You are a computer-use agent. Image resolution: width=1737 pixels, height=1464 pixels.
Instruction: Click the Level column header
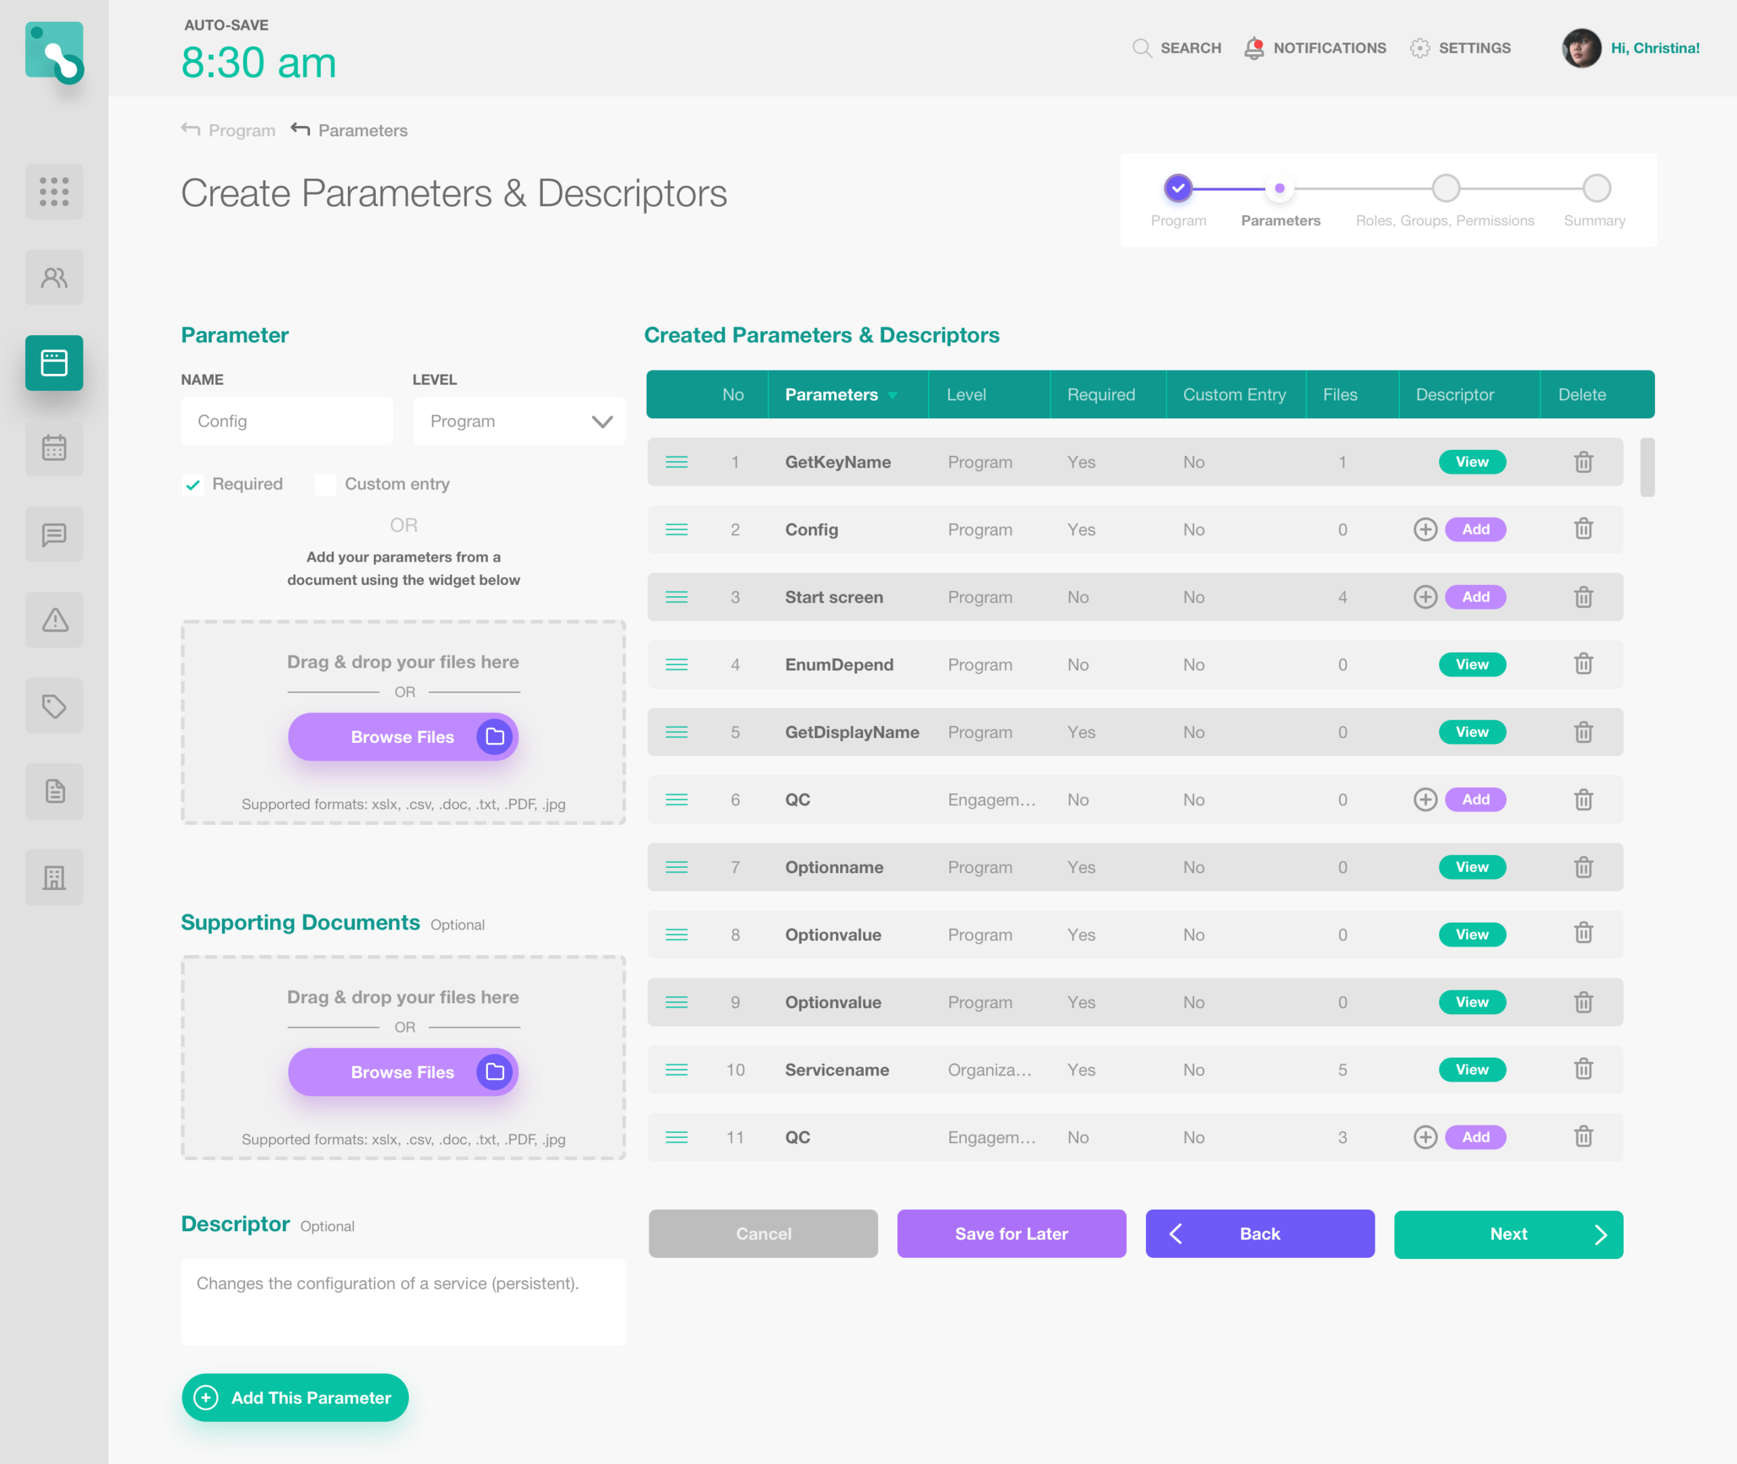966,395
